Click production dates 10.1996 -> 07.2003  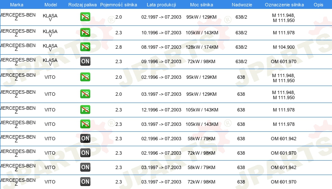(161, 33)
